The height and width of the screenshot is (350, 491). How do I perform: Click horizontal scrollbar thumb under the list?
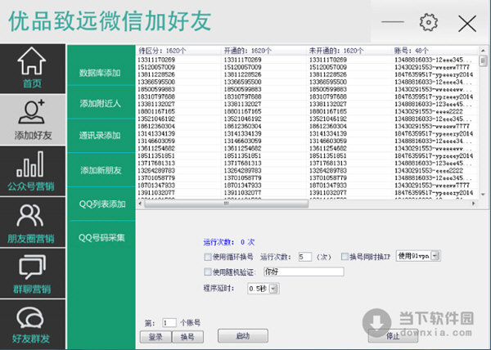(x=227, y=204)
